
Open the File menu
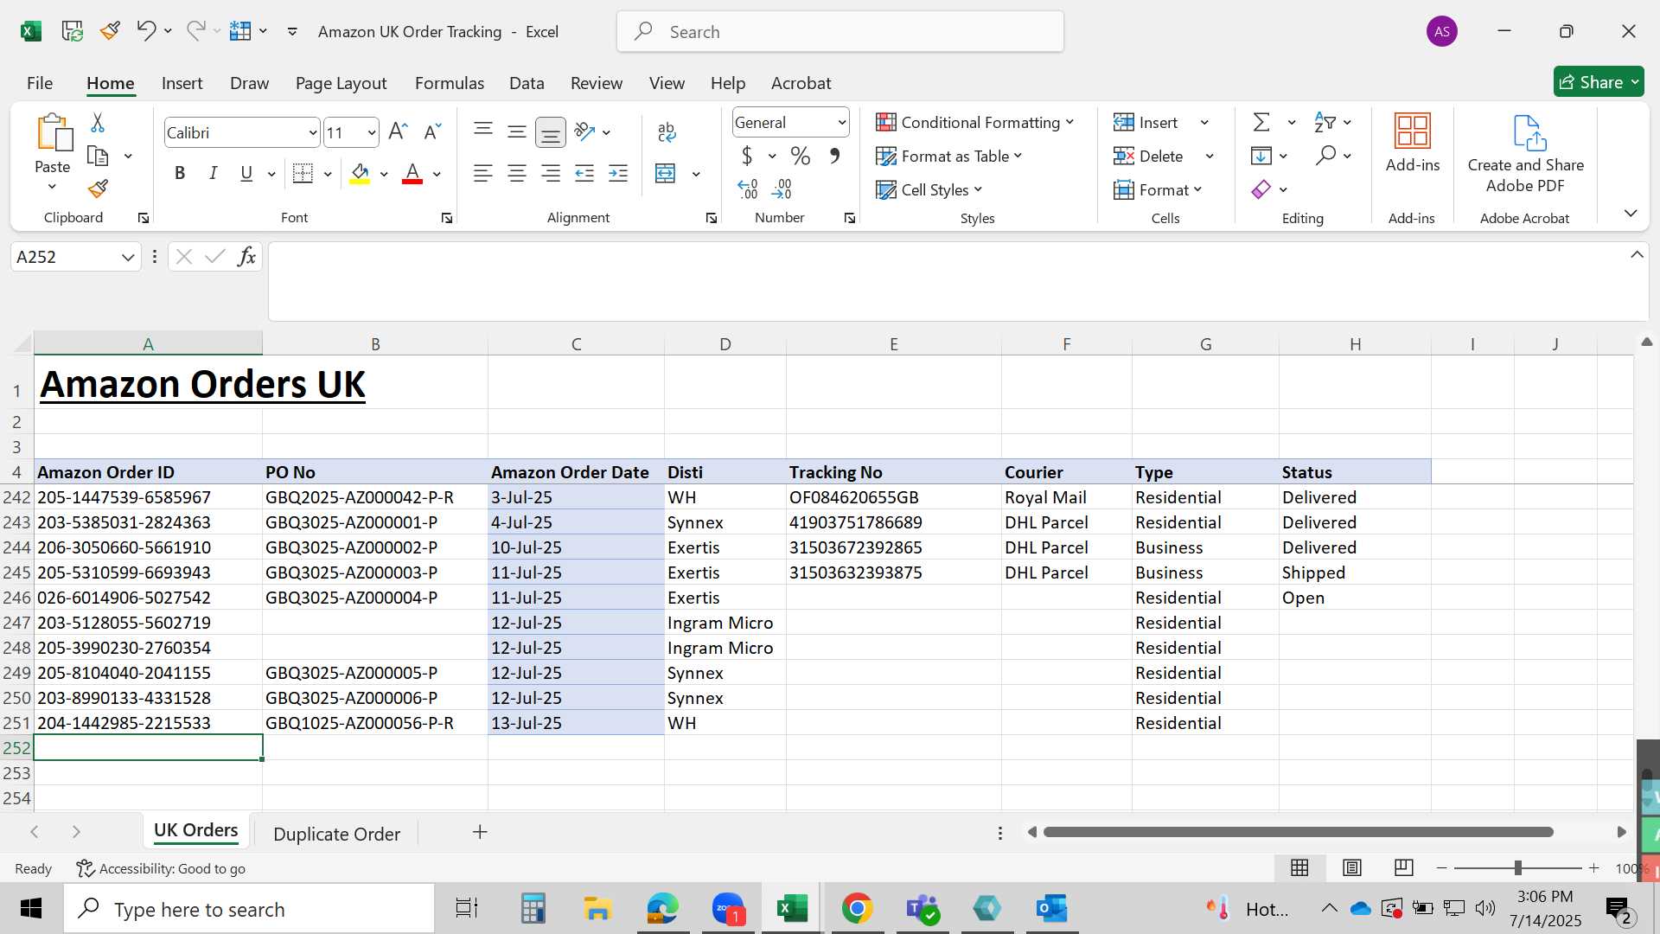pyautogui.click(x=40, y=83)
